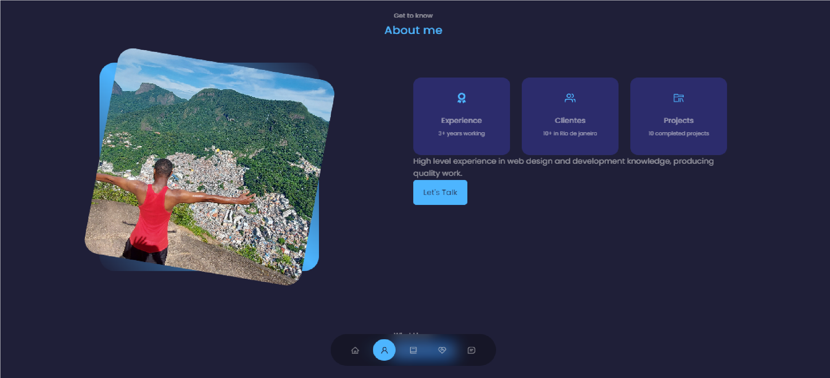The image size is (830, 378).
Task: Open the book icon section in navbar
Action: [x=413, y=350]
